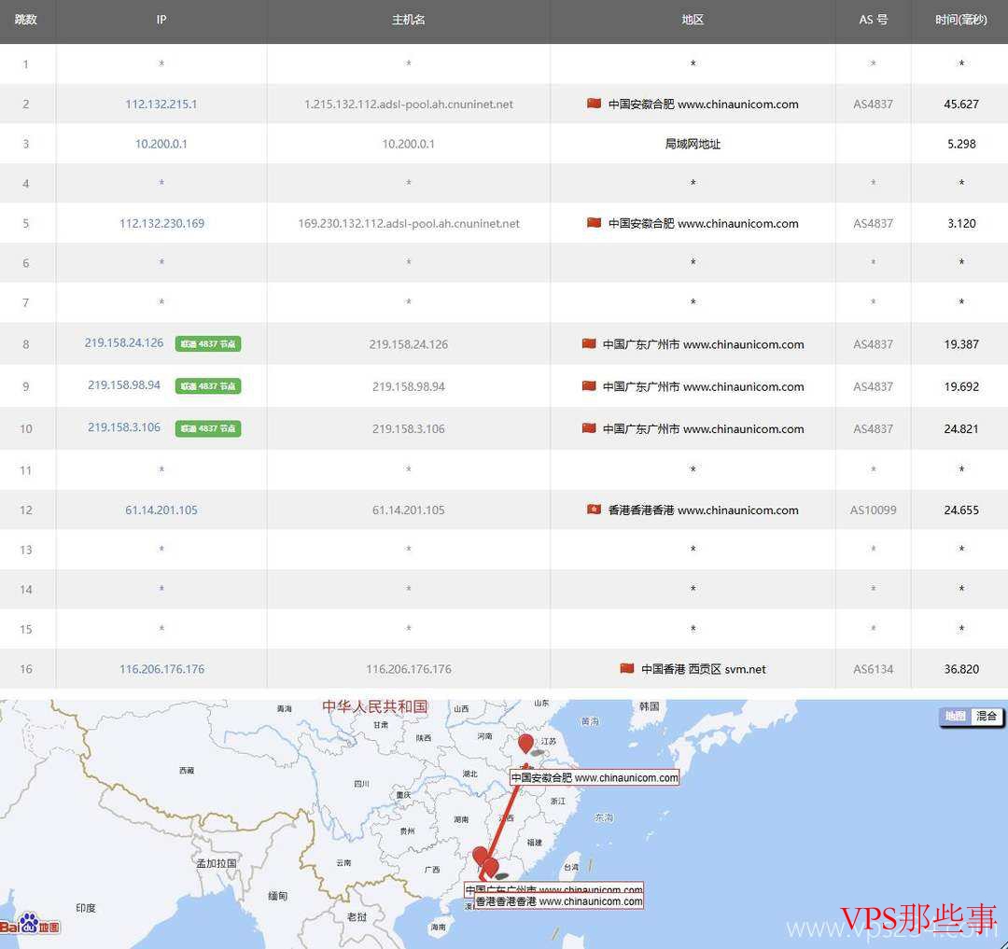Image resolution: width=1008 pixels, height=949 pixels.
Task: Click the China flag next to hop 9 region
Action: 589,386
